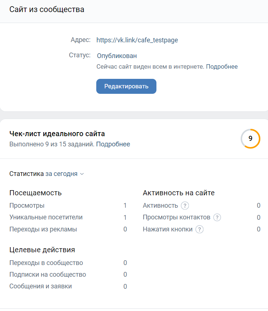Open the help icon next to Активность
Image resolution: width=268 pixels, height=311 pixels.
tap(185, 206)
